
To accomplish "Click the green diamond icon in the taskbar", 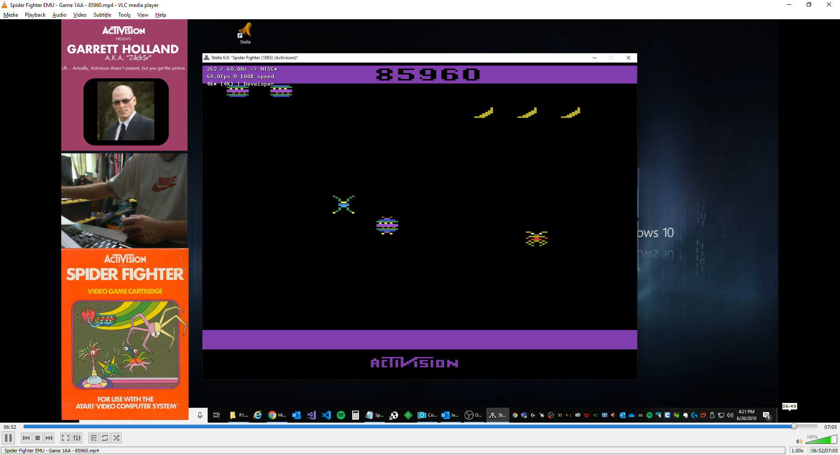I will tap(408, 415).
